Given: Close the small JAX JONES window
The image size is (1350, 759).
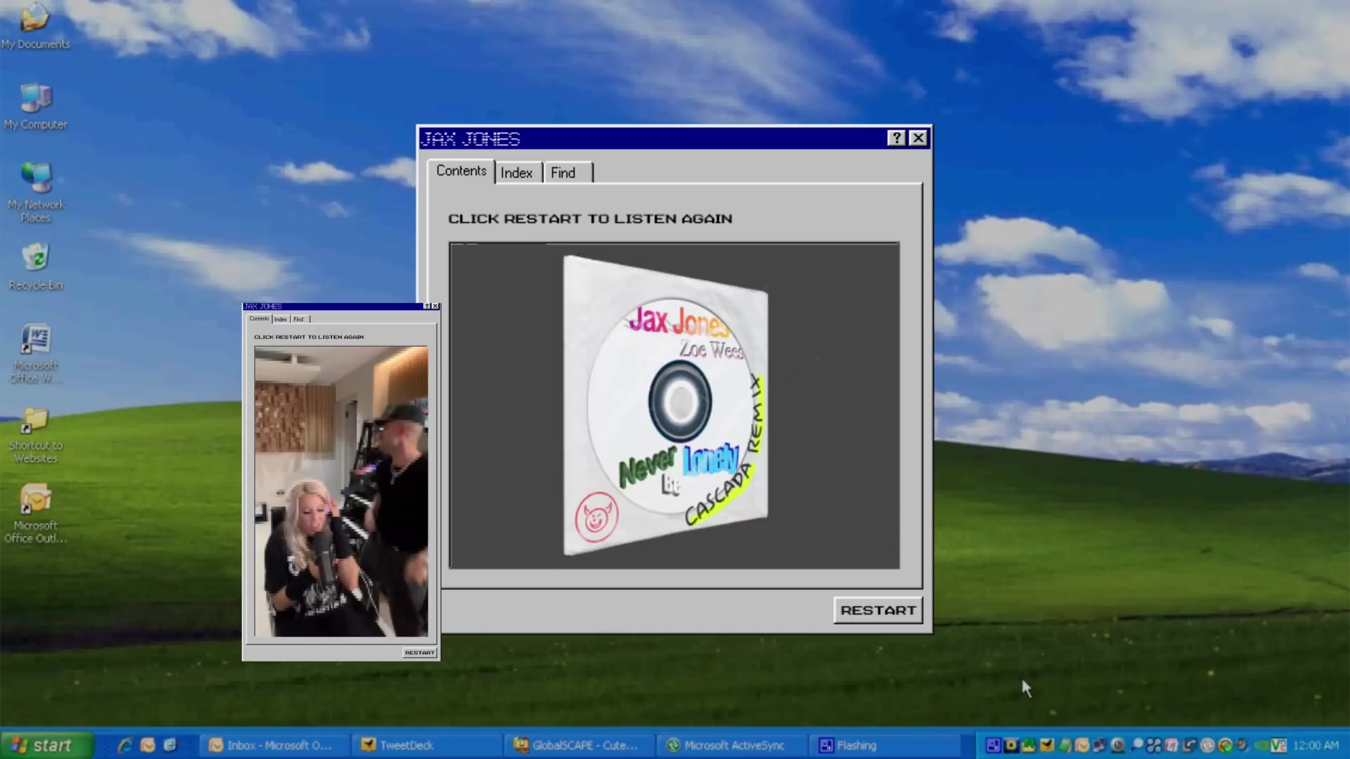Looking at the screenshot, I should [435, 306].
